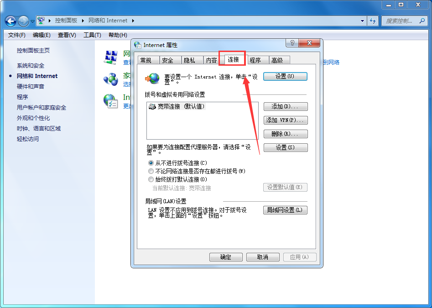This screenshot has width=432, height=308.
Task: Click the proxy 设置(S) button
Action: click(x=286, y=148)
